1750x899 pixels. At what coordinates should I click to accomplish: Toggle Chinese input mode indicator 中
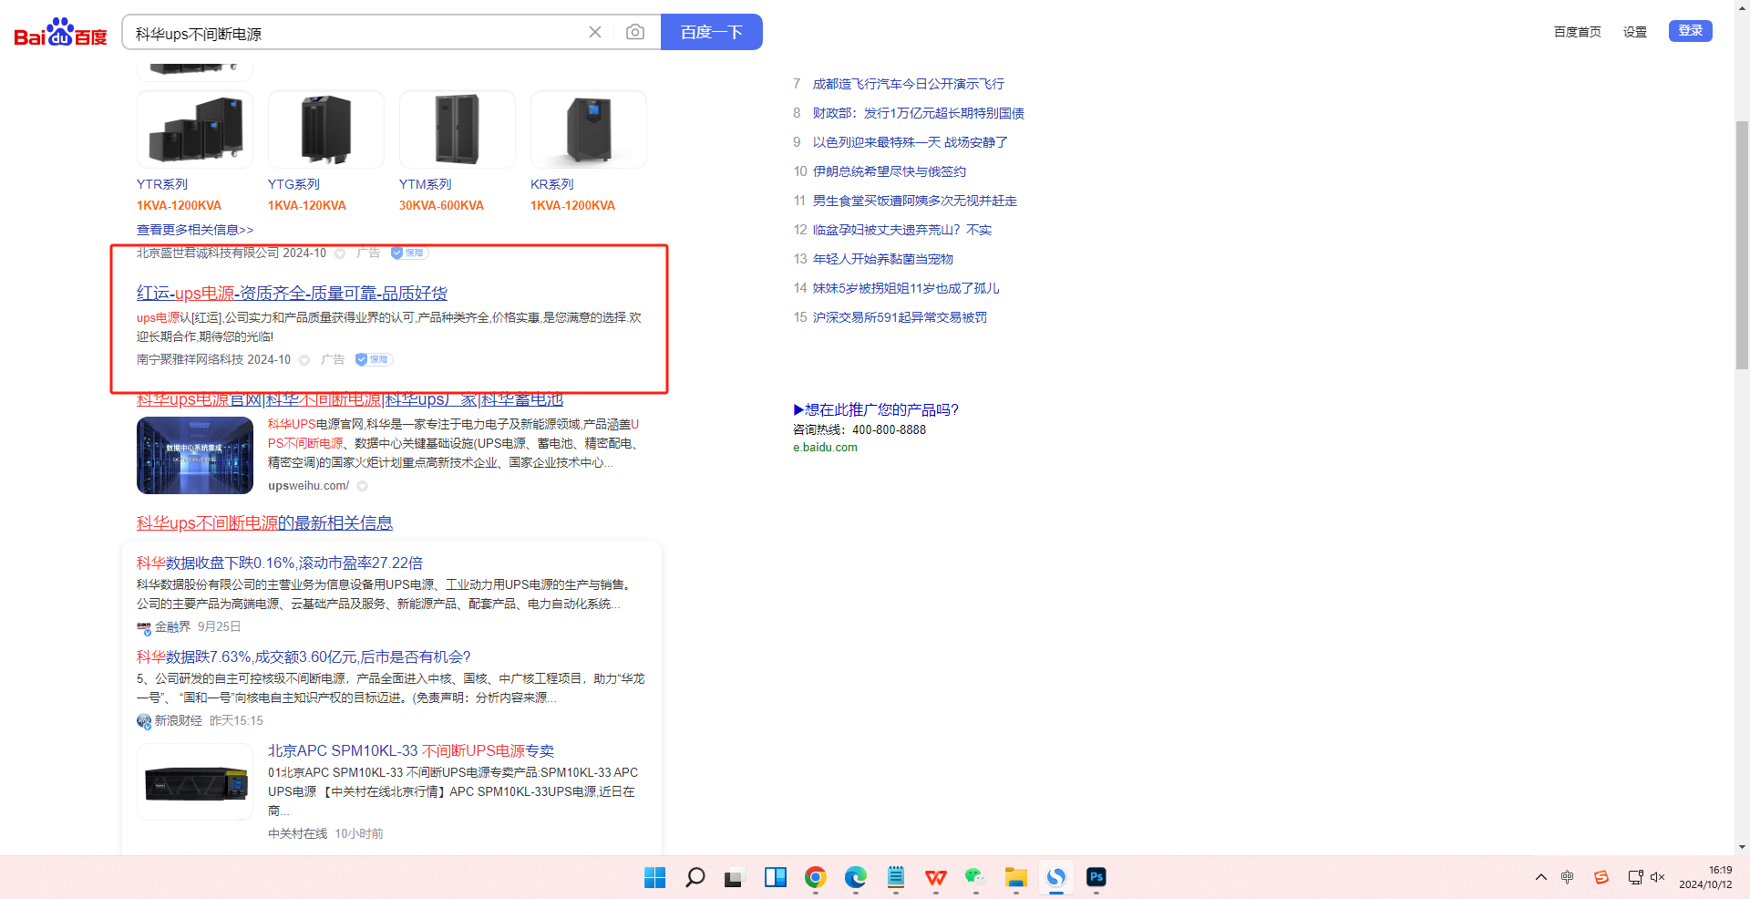point(1567,877)
